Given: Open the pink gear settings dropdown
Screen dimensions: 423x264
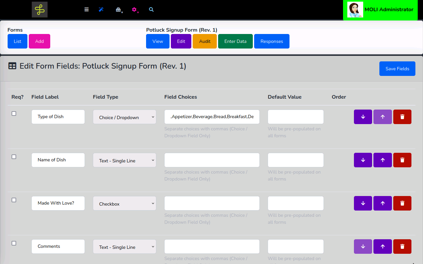Looking at the screenshot, I should [x=135, y=10].
